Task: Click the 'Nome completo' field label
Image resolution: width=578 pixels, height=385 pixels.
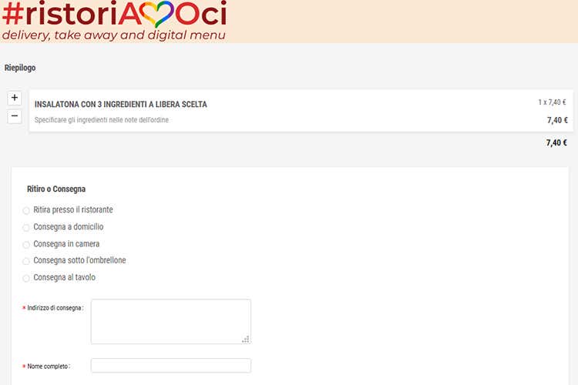Action: (49, 367)
